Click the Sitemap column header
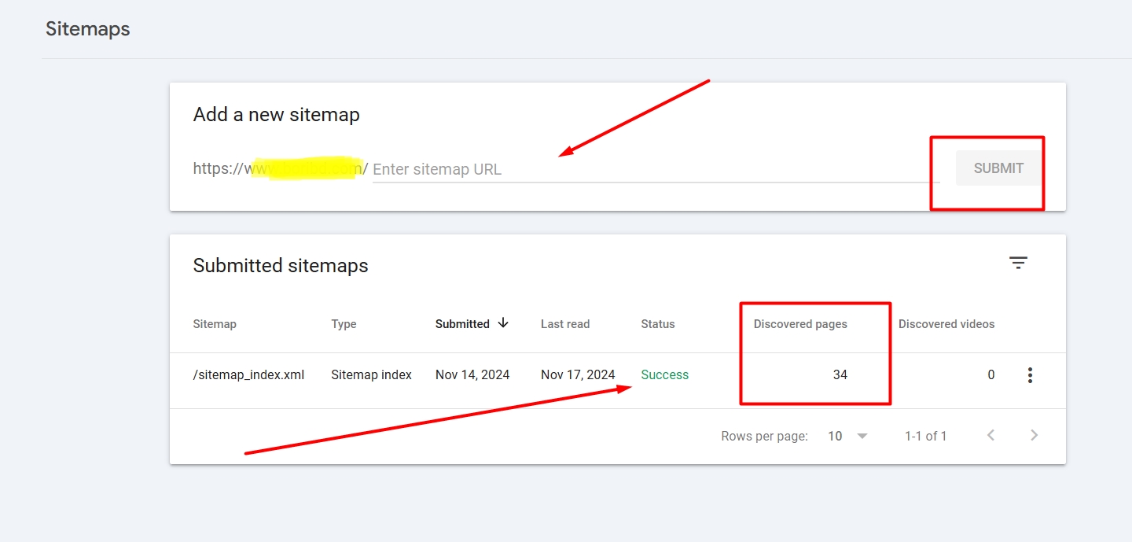Image resolution: width=1132 pixels, height=542 pixels. [214, 323]
